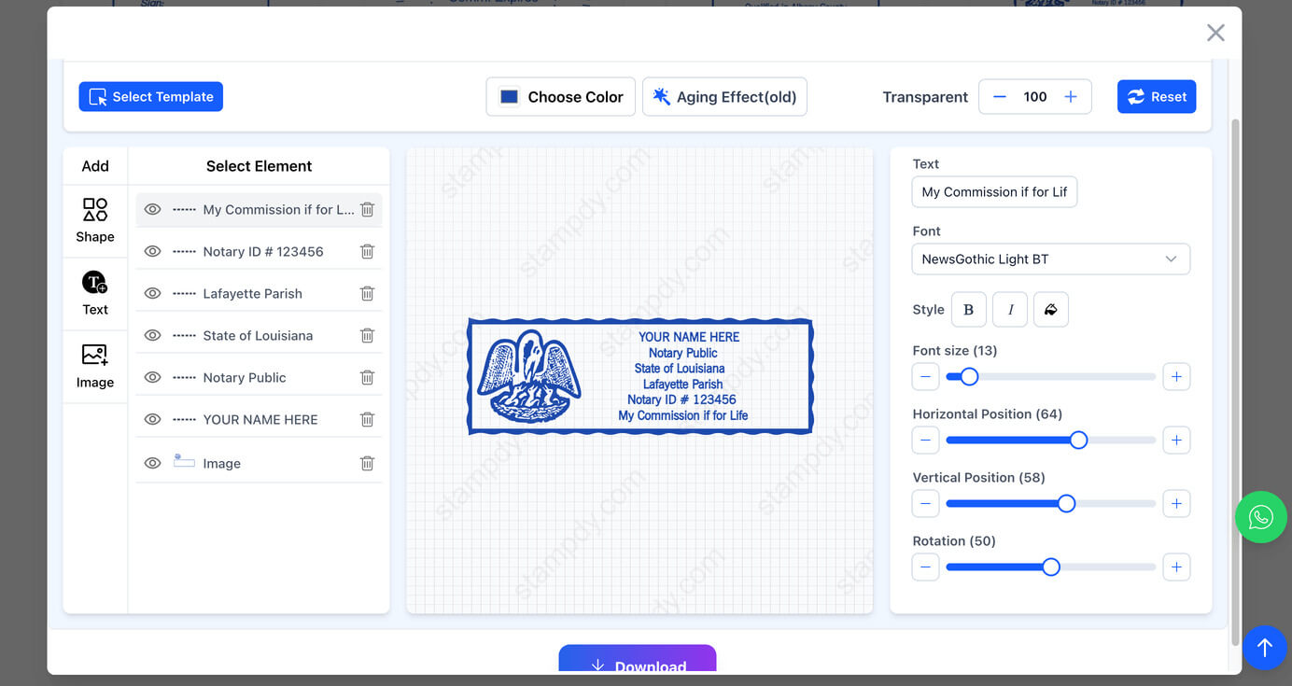The image size is (1292, 686).
Task: Hide the Notary Public element
Action: pos(152,377)
